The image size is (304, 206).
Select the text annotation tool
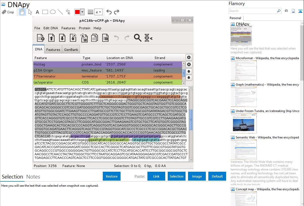pos(37,12)
